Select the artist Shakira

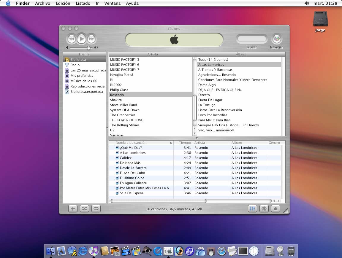tap(116, 100)
